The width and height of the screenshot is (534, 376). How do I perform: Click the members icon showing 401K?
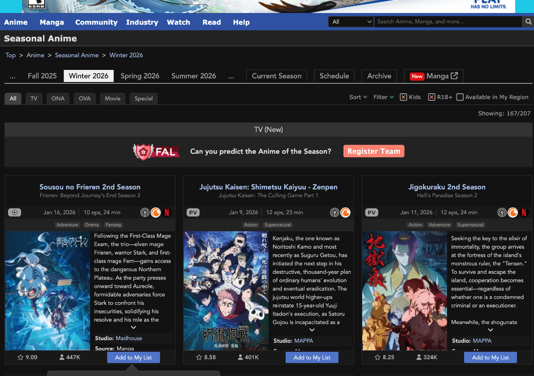coord(240,357)
